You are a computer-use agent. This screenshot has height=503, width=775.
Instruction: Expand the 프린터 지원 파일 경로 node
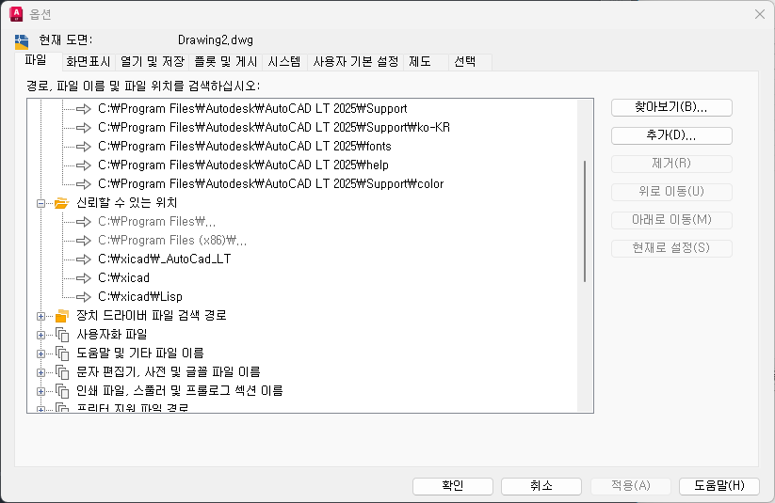click(41, 409)
